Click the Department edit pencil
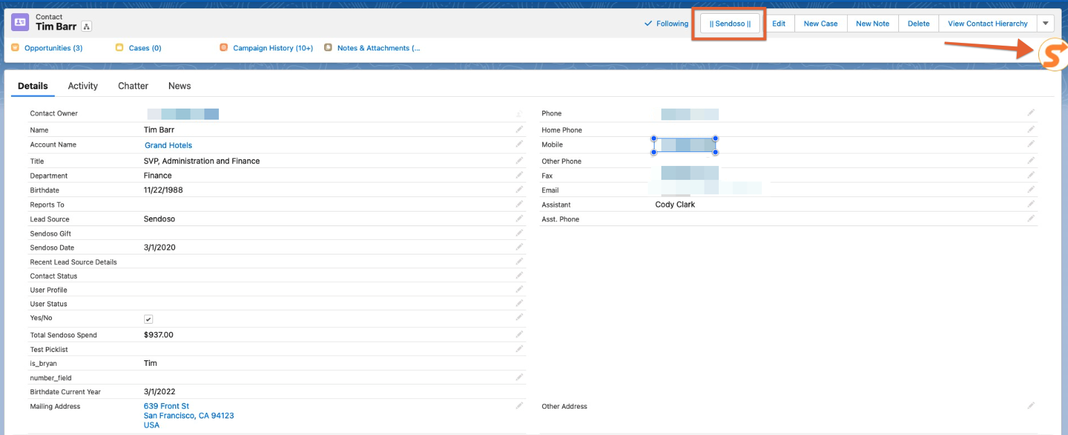The width and height of the screenshot is (1068, 435). click(519, 175)
